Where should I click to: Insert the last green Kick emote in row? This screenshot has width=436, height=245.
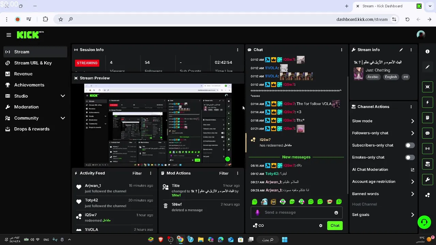(339, 202)
